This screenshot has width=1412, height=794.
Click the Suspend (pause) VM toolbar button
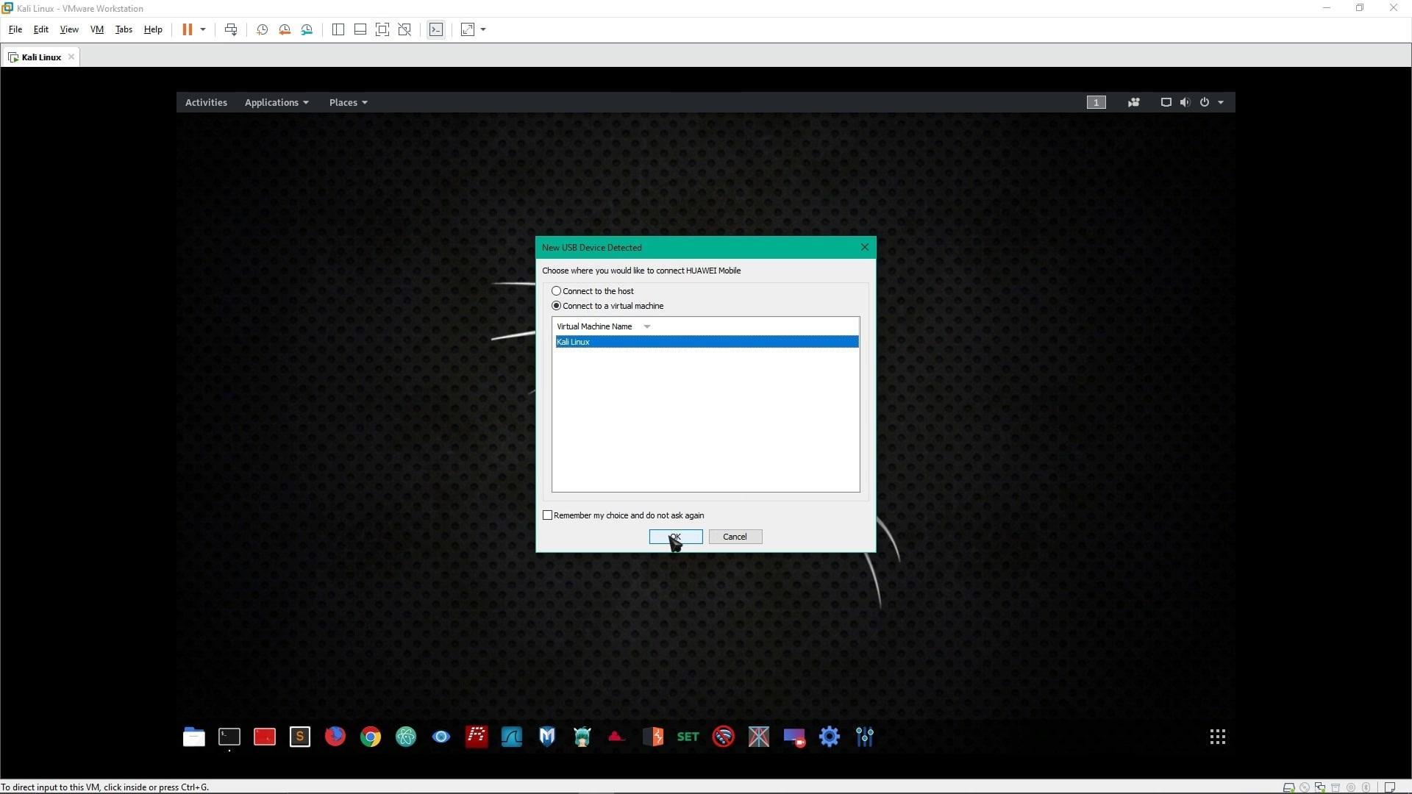(187, 29)
